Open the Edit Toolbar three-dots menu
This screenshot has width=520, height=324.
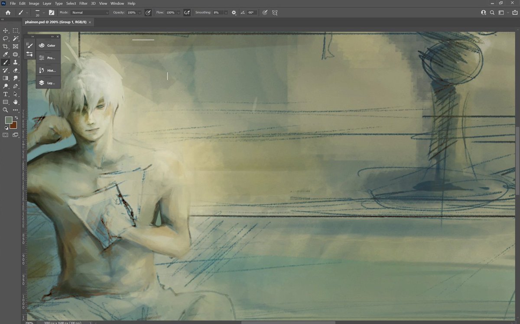[16, 110]
